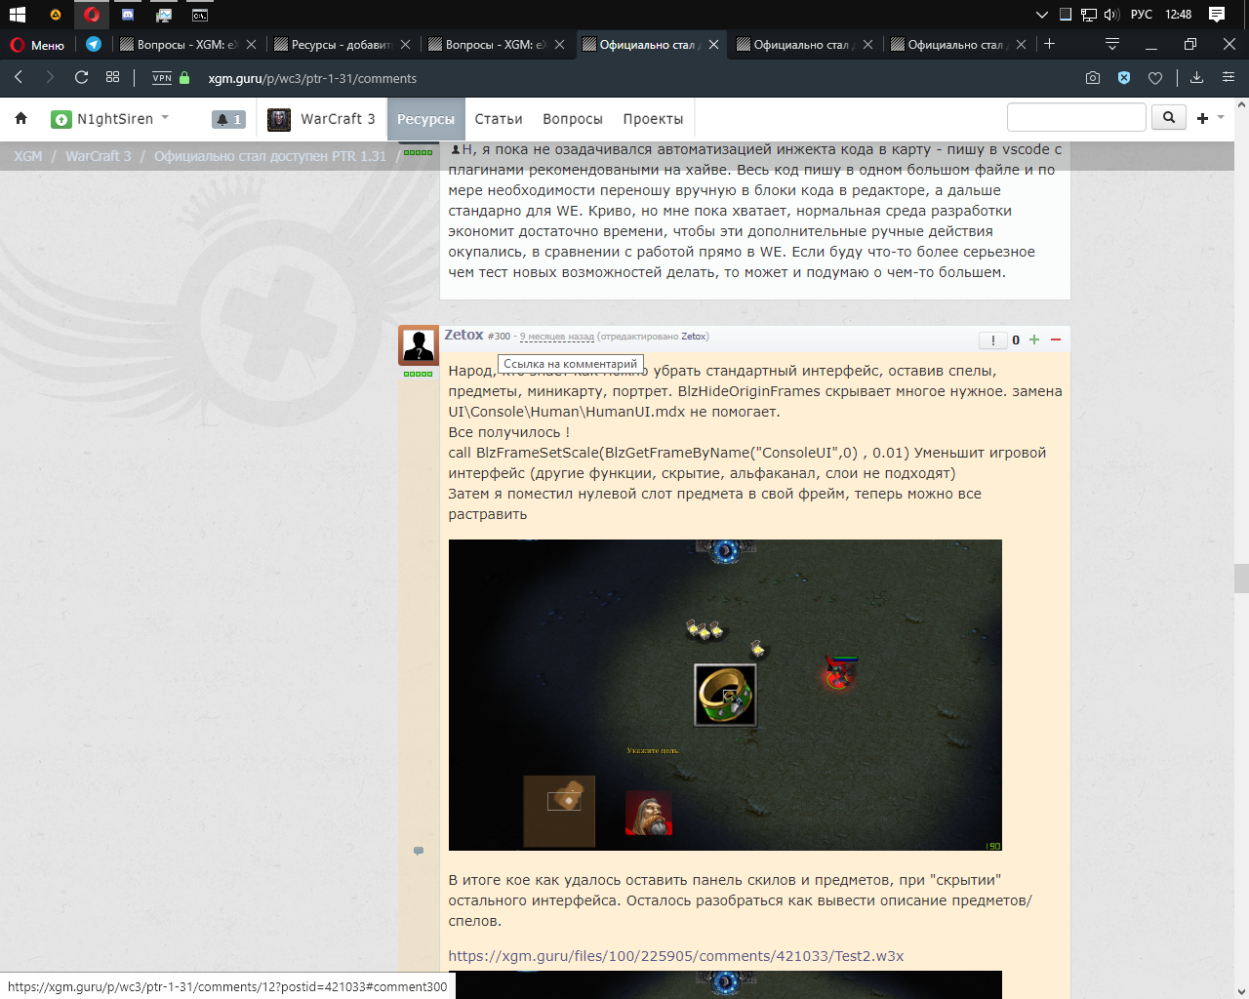Image resolution: width=1249 pixels, height=999 pixels.
Task: Show hidden system tray icons
Action: pyautogui.click(x=1041, y=15)
